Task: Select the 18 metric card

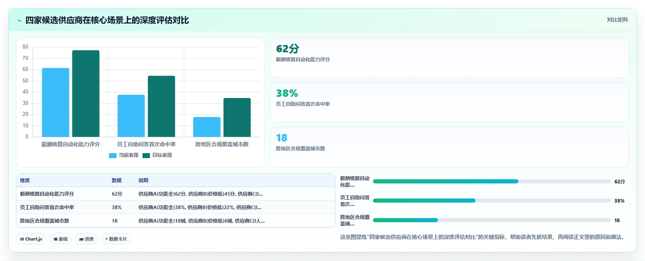Action: [x=449, y=147]
